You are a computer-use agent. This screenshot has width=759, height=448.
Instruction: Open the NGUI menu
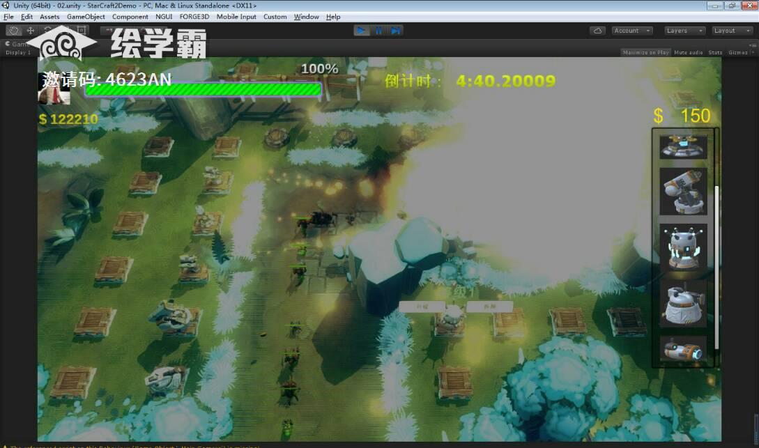[164, 17]
